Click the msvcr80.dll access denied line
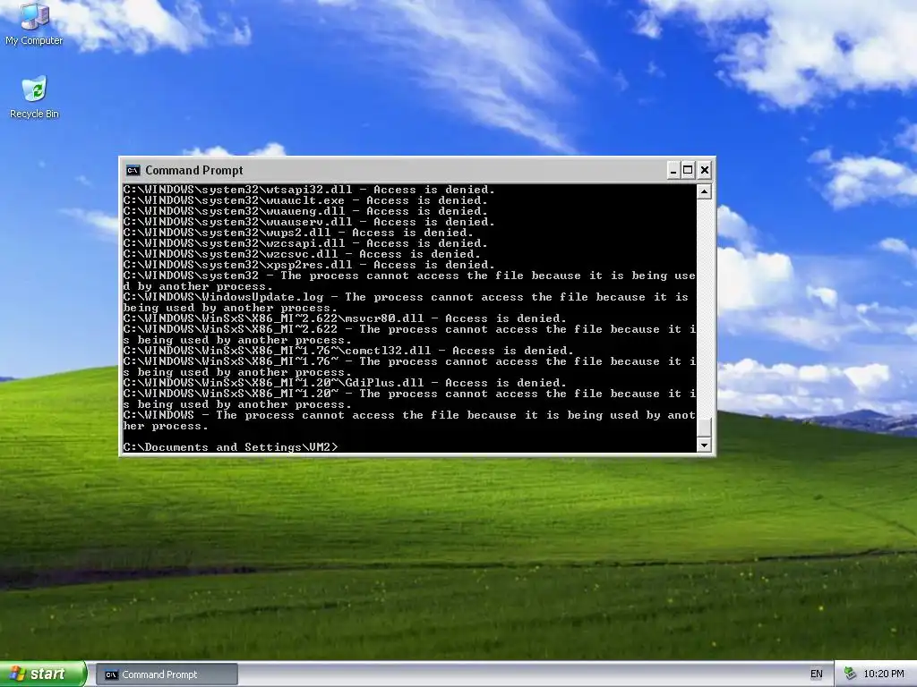The width and height of the screenshot is (917, 687). (x=345, y=318)
